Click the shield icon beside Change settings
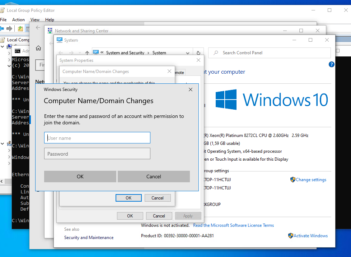The width and height of the screenshot is (351, 257). pyautogui.click(x=293, y=179)
